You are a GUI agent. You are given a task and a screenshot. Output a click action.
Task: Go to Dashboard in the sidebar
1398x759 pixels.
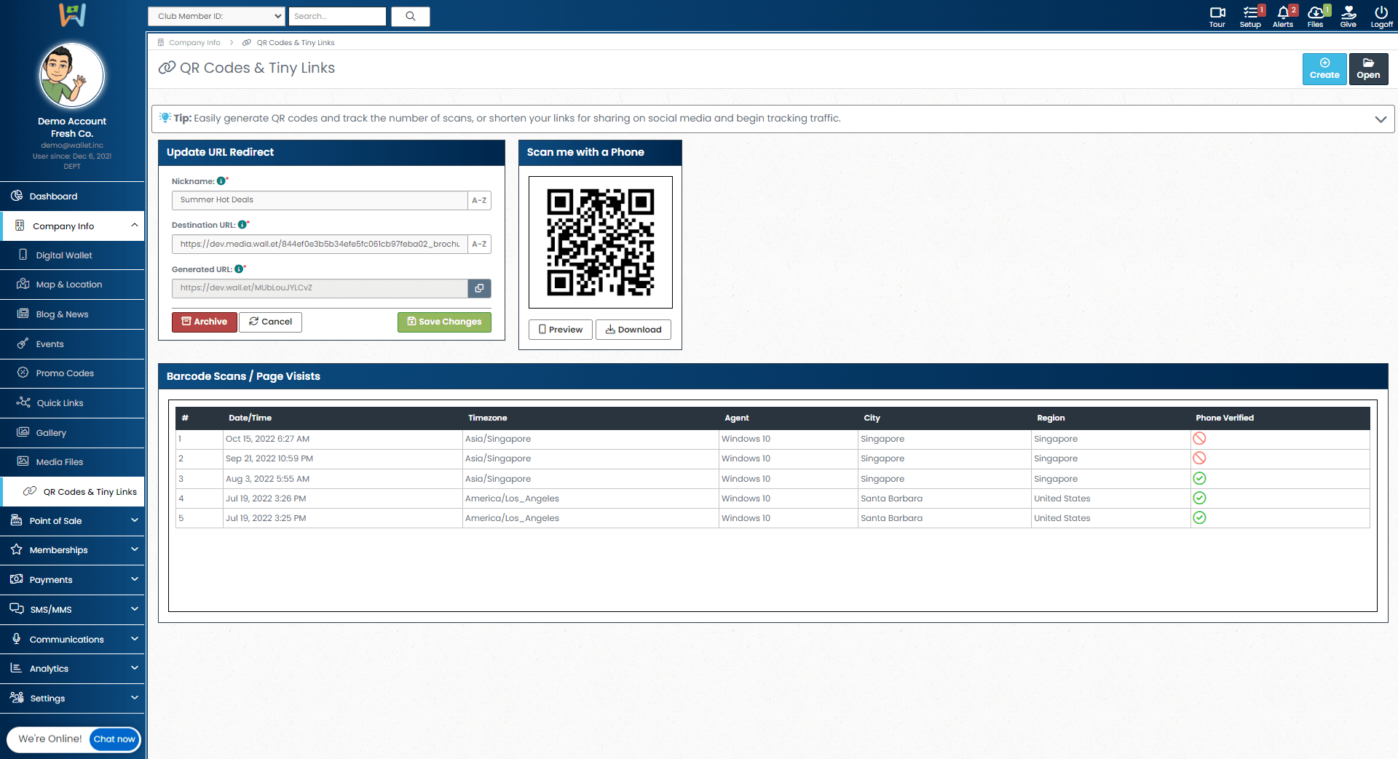[53, 196]
